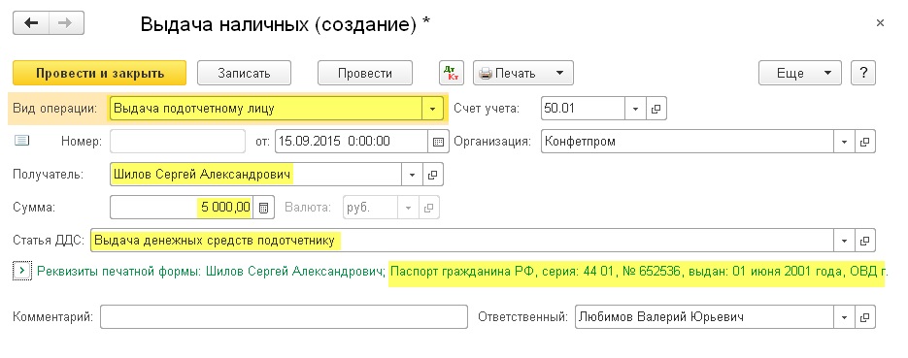The height and width of the screenshot is (358, 908).
Task: Click the 'Статья ДДС:' label
Action: [x=49, y=241]
